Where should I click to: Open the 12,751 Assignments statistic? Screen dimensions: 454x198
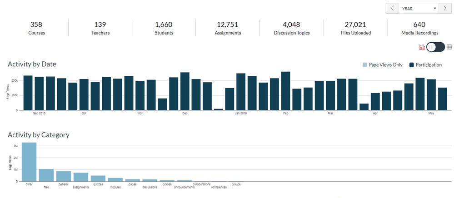(228, 28)
